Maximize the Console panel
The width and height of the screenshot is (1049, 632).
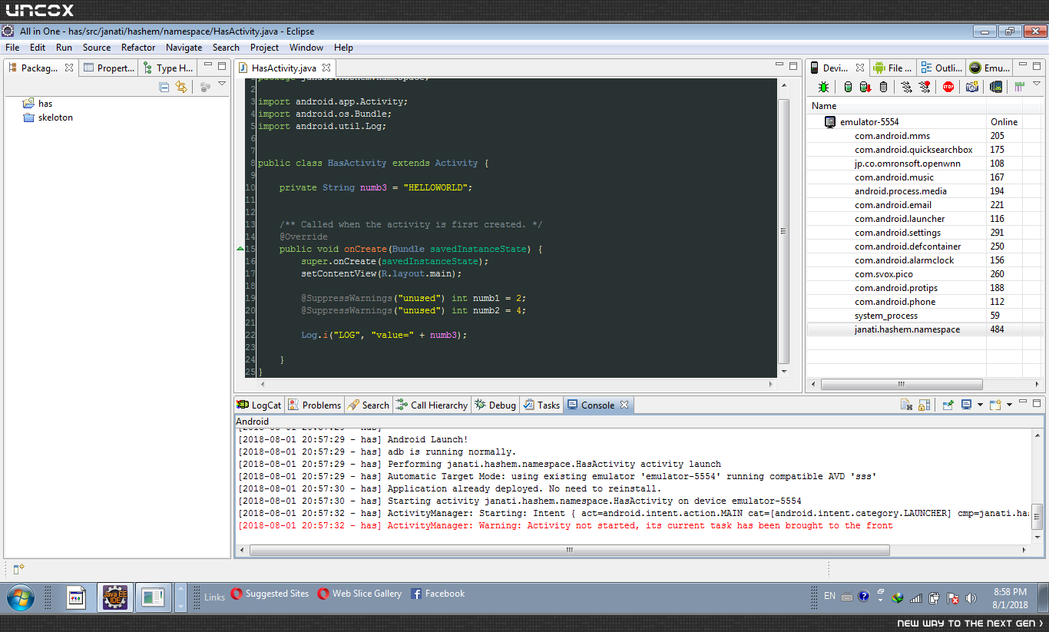point(1037,403)
